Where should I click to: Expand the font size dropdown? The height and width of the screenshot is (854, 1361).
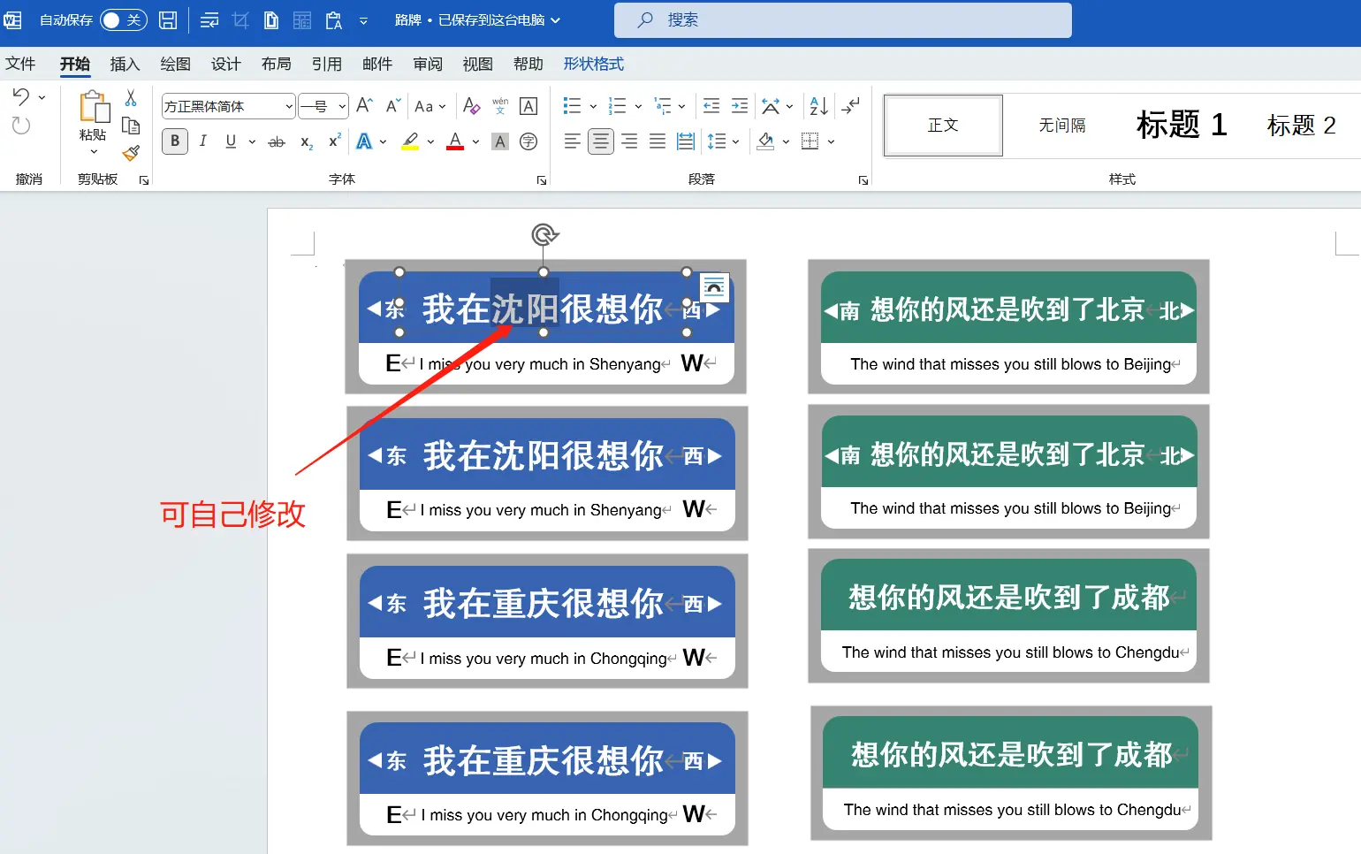(x=342, y=107)
